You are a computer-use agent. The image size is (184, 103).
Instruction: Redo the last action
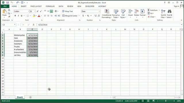click(17, 3)
